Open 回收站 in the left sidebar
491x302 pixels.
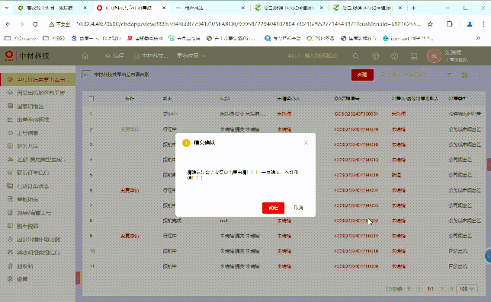(25, 266)
